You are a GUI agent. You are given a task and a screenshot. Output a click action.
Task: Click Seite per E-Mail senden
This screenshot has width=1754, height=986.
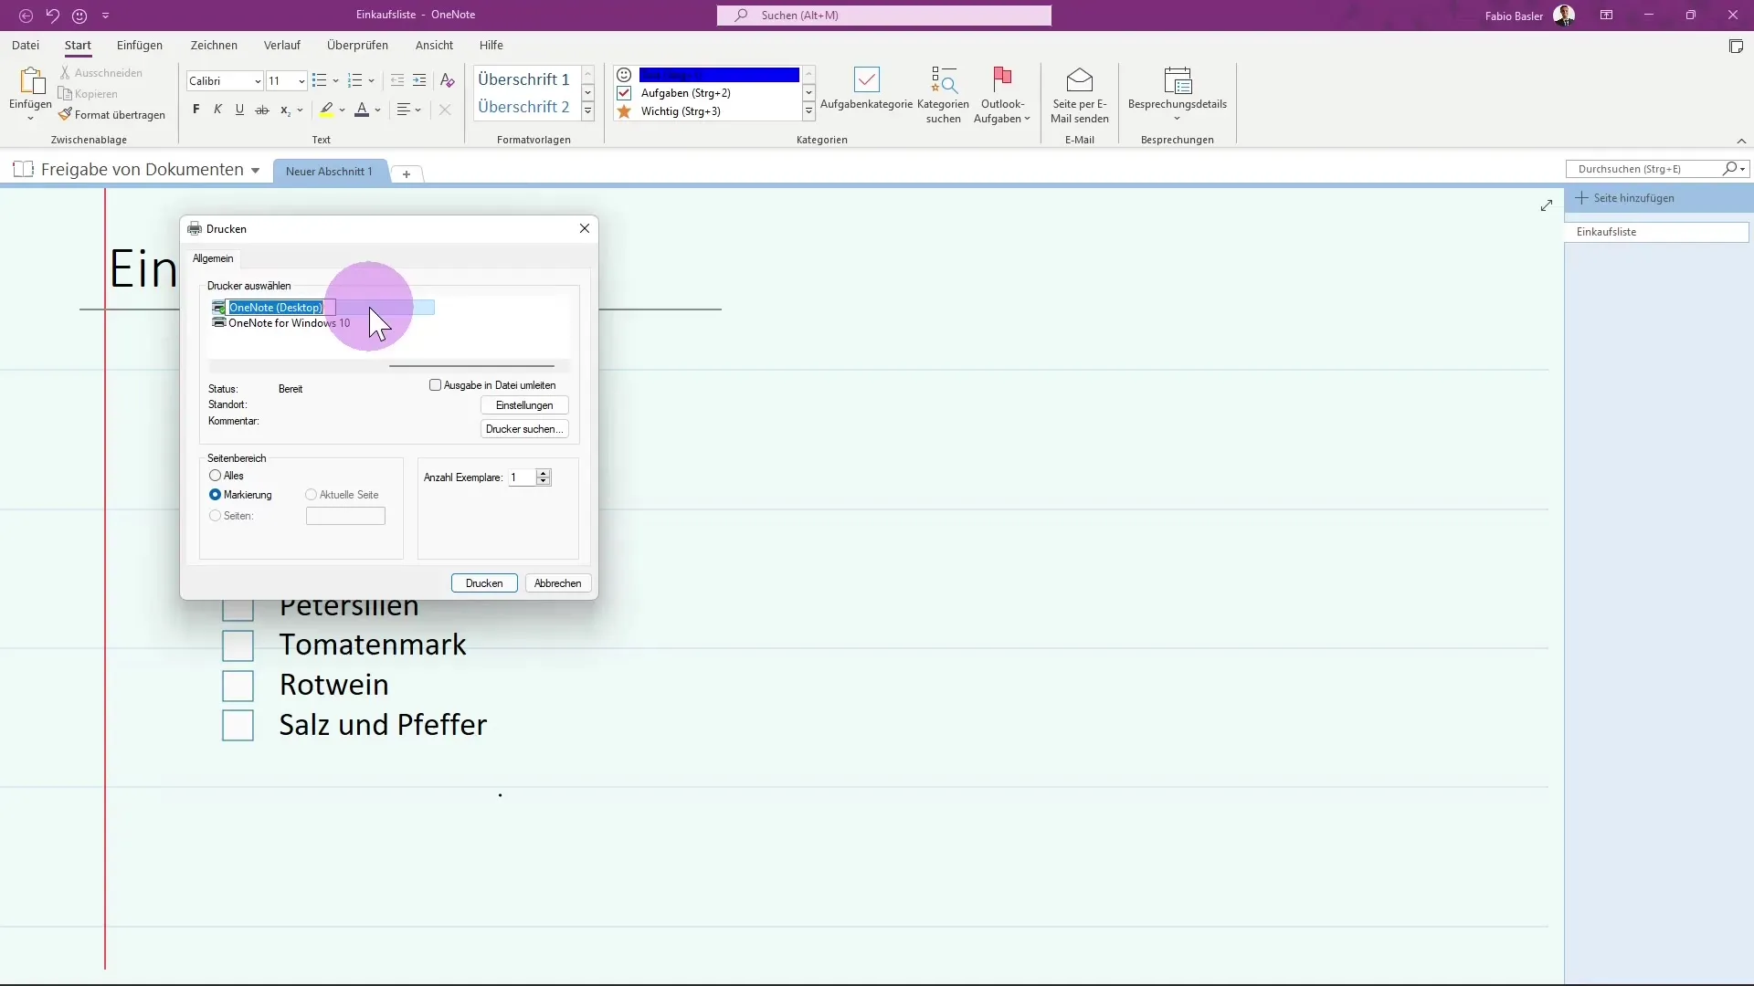[x=1080, y=95]
